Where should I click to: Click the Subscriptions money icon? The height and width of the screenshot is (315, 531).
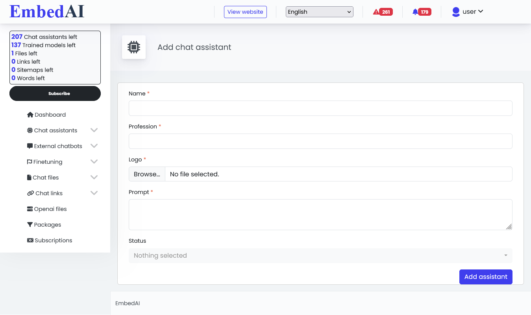pos(30,240)
